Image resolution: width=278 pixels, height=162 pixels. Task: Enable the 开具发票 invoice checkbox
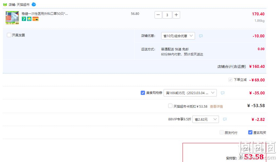pyautogui.click(x=9, y=35)
